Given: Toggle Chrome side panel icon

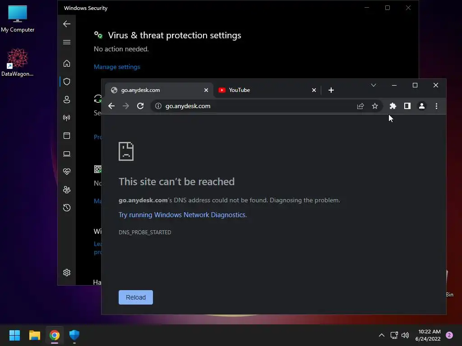Looking at the screenshot, I should tap(407, 106).
